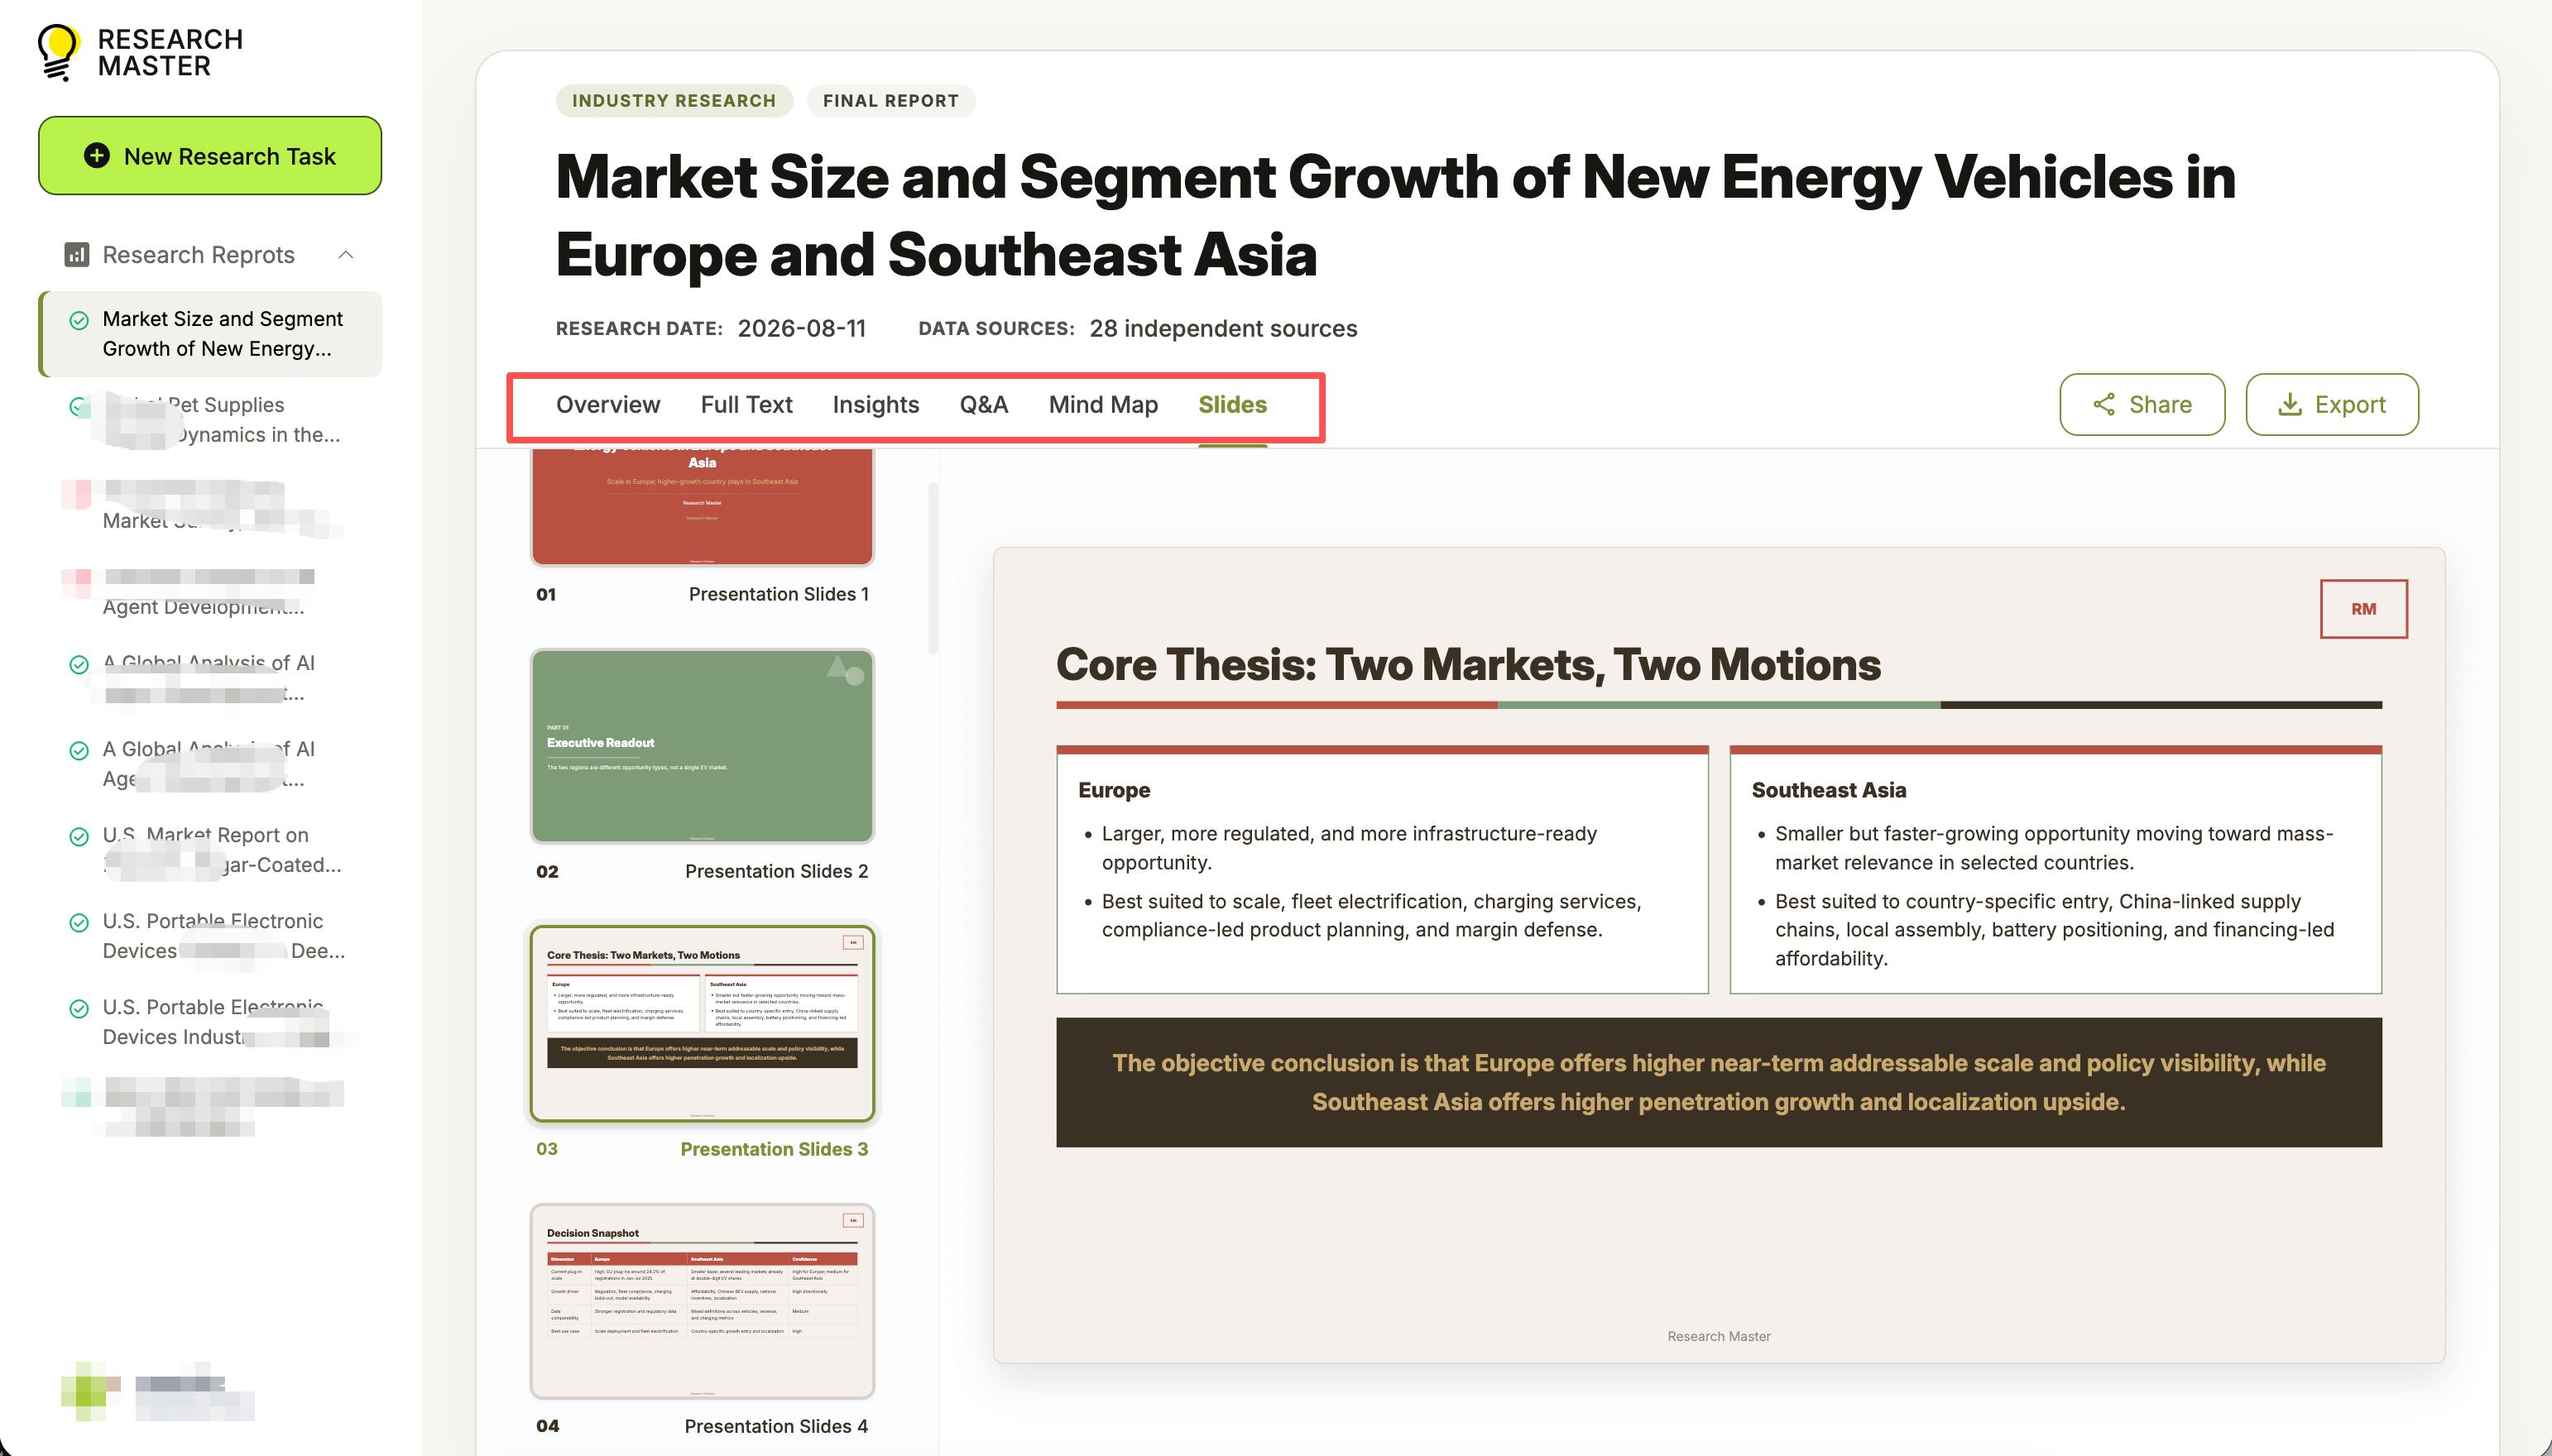Click the check icon next to U.S. Portable Electronic Devices Indust...
Screen dimensions: 2552x1456
[x=79, y=1008]
